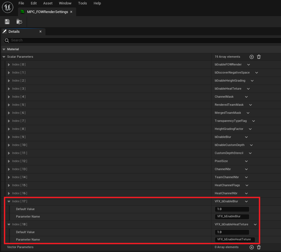Expand Index [ 4 ] row
This screenshot has width=281, height=252.
tap(9, 97)
